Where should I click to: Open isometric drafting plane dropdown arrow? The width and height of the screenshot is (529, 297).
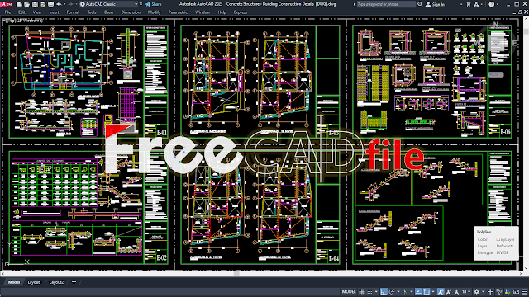412,292
